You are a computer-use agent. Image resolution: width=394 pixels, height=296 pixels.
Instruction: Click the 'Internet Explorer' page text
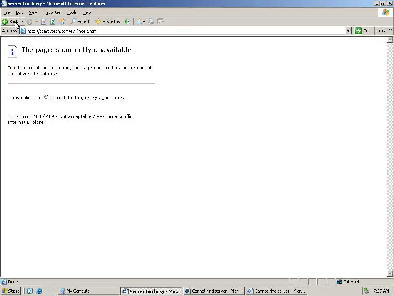27,122
